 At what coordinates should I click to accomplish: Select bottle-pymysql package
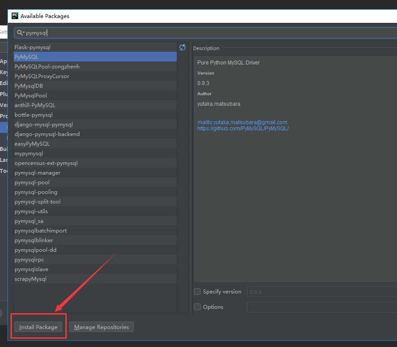[x=95, y=115]
